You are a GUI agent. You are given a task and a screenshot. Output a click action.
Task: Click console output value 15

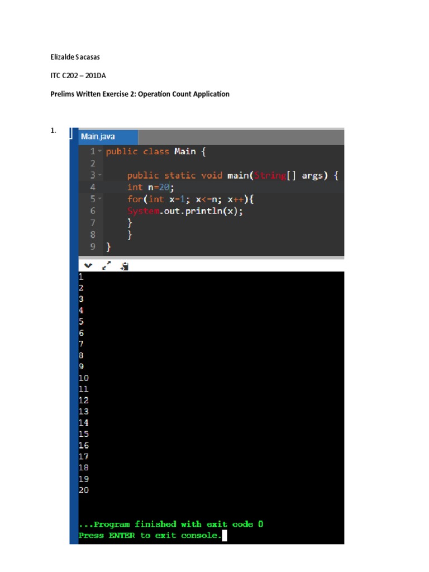[84, 433]
